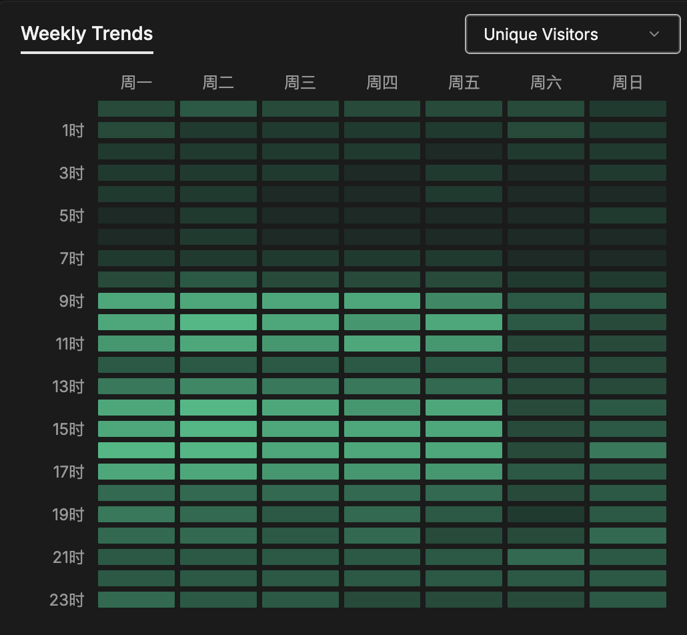
Task: Click the 周三 11时 heatmap cell
Action: pyautogui.click(x=300, y=344)
